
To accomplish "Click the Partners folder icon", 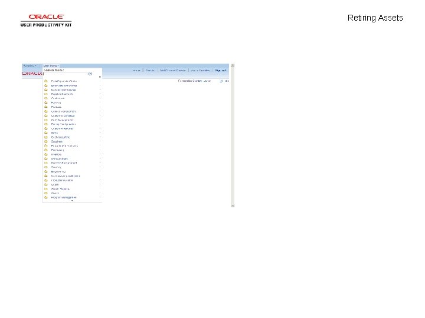I will click(46, 102).
